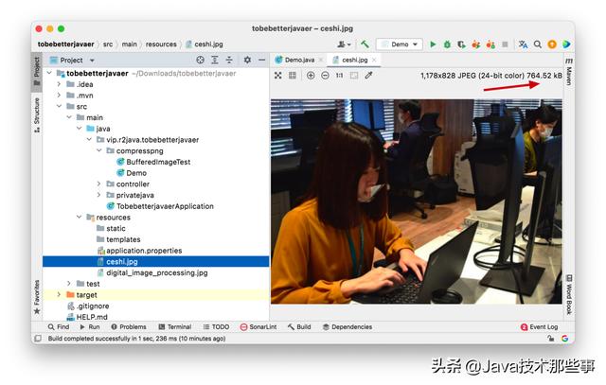The height and width of the screenshot is (385, 606).
Task: Close the Demo.java editor tab
Action: point(321,60)
